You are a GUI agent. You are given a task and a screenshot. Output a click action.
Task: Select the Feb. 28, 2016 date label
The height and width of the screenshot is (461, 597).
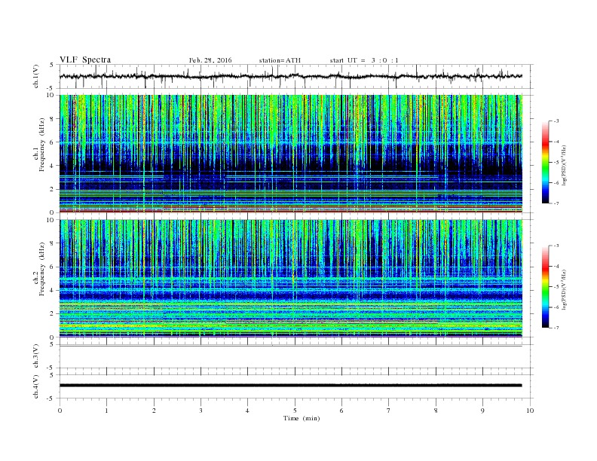[x=210, y=60]
